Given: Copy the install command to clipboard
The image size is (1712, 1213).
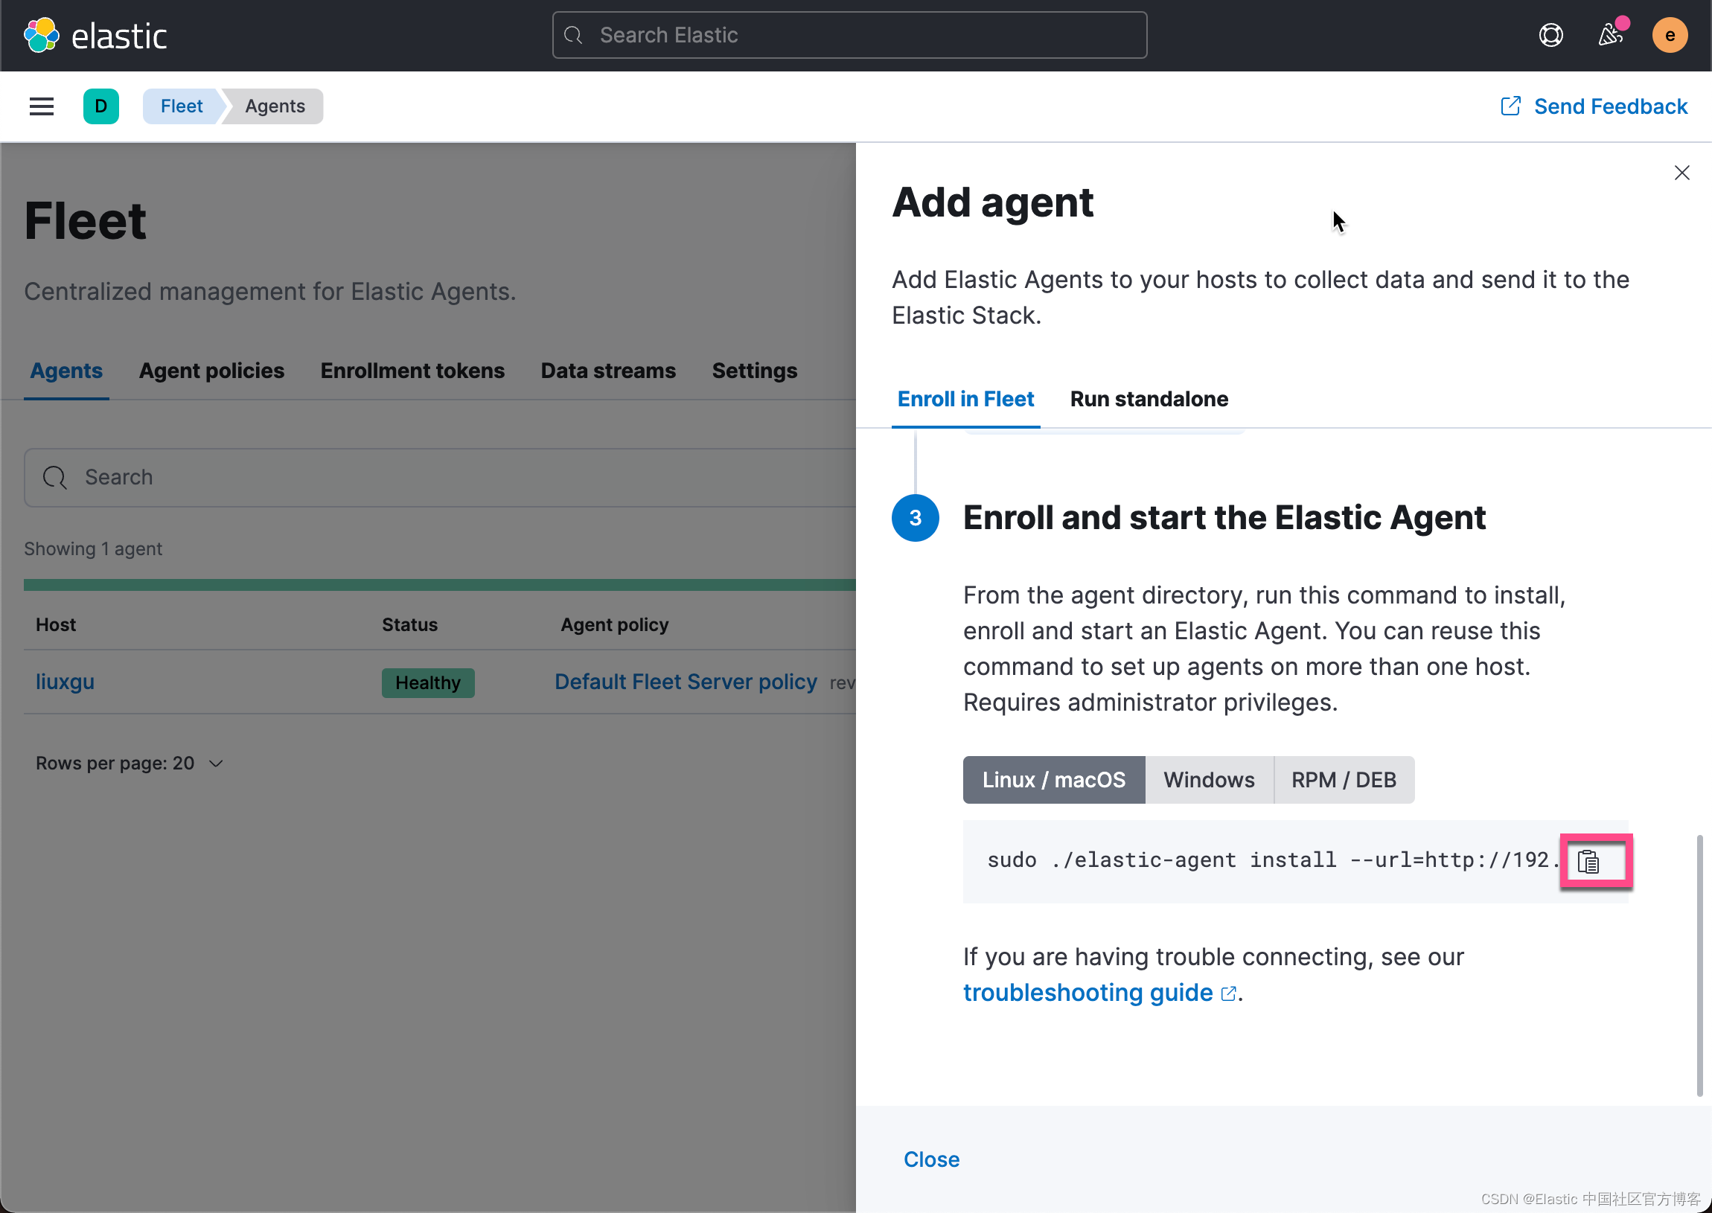Looking at the screenshot, I should [x=1588, y=861].
